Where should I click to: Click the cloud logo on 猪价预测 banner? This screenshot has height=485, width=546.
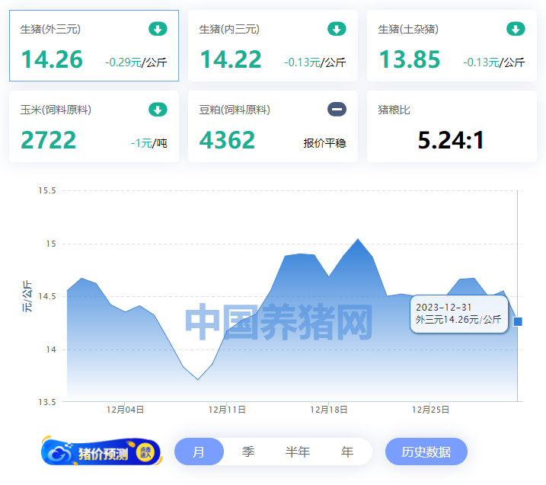pos(60,453)
